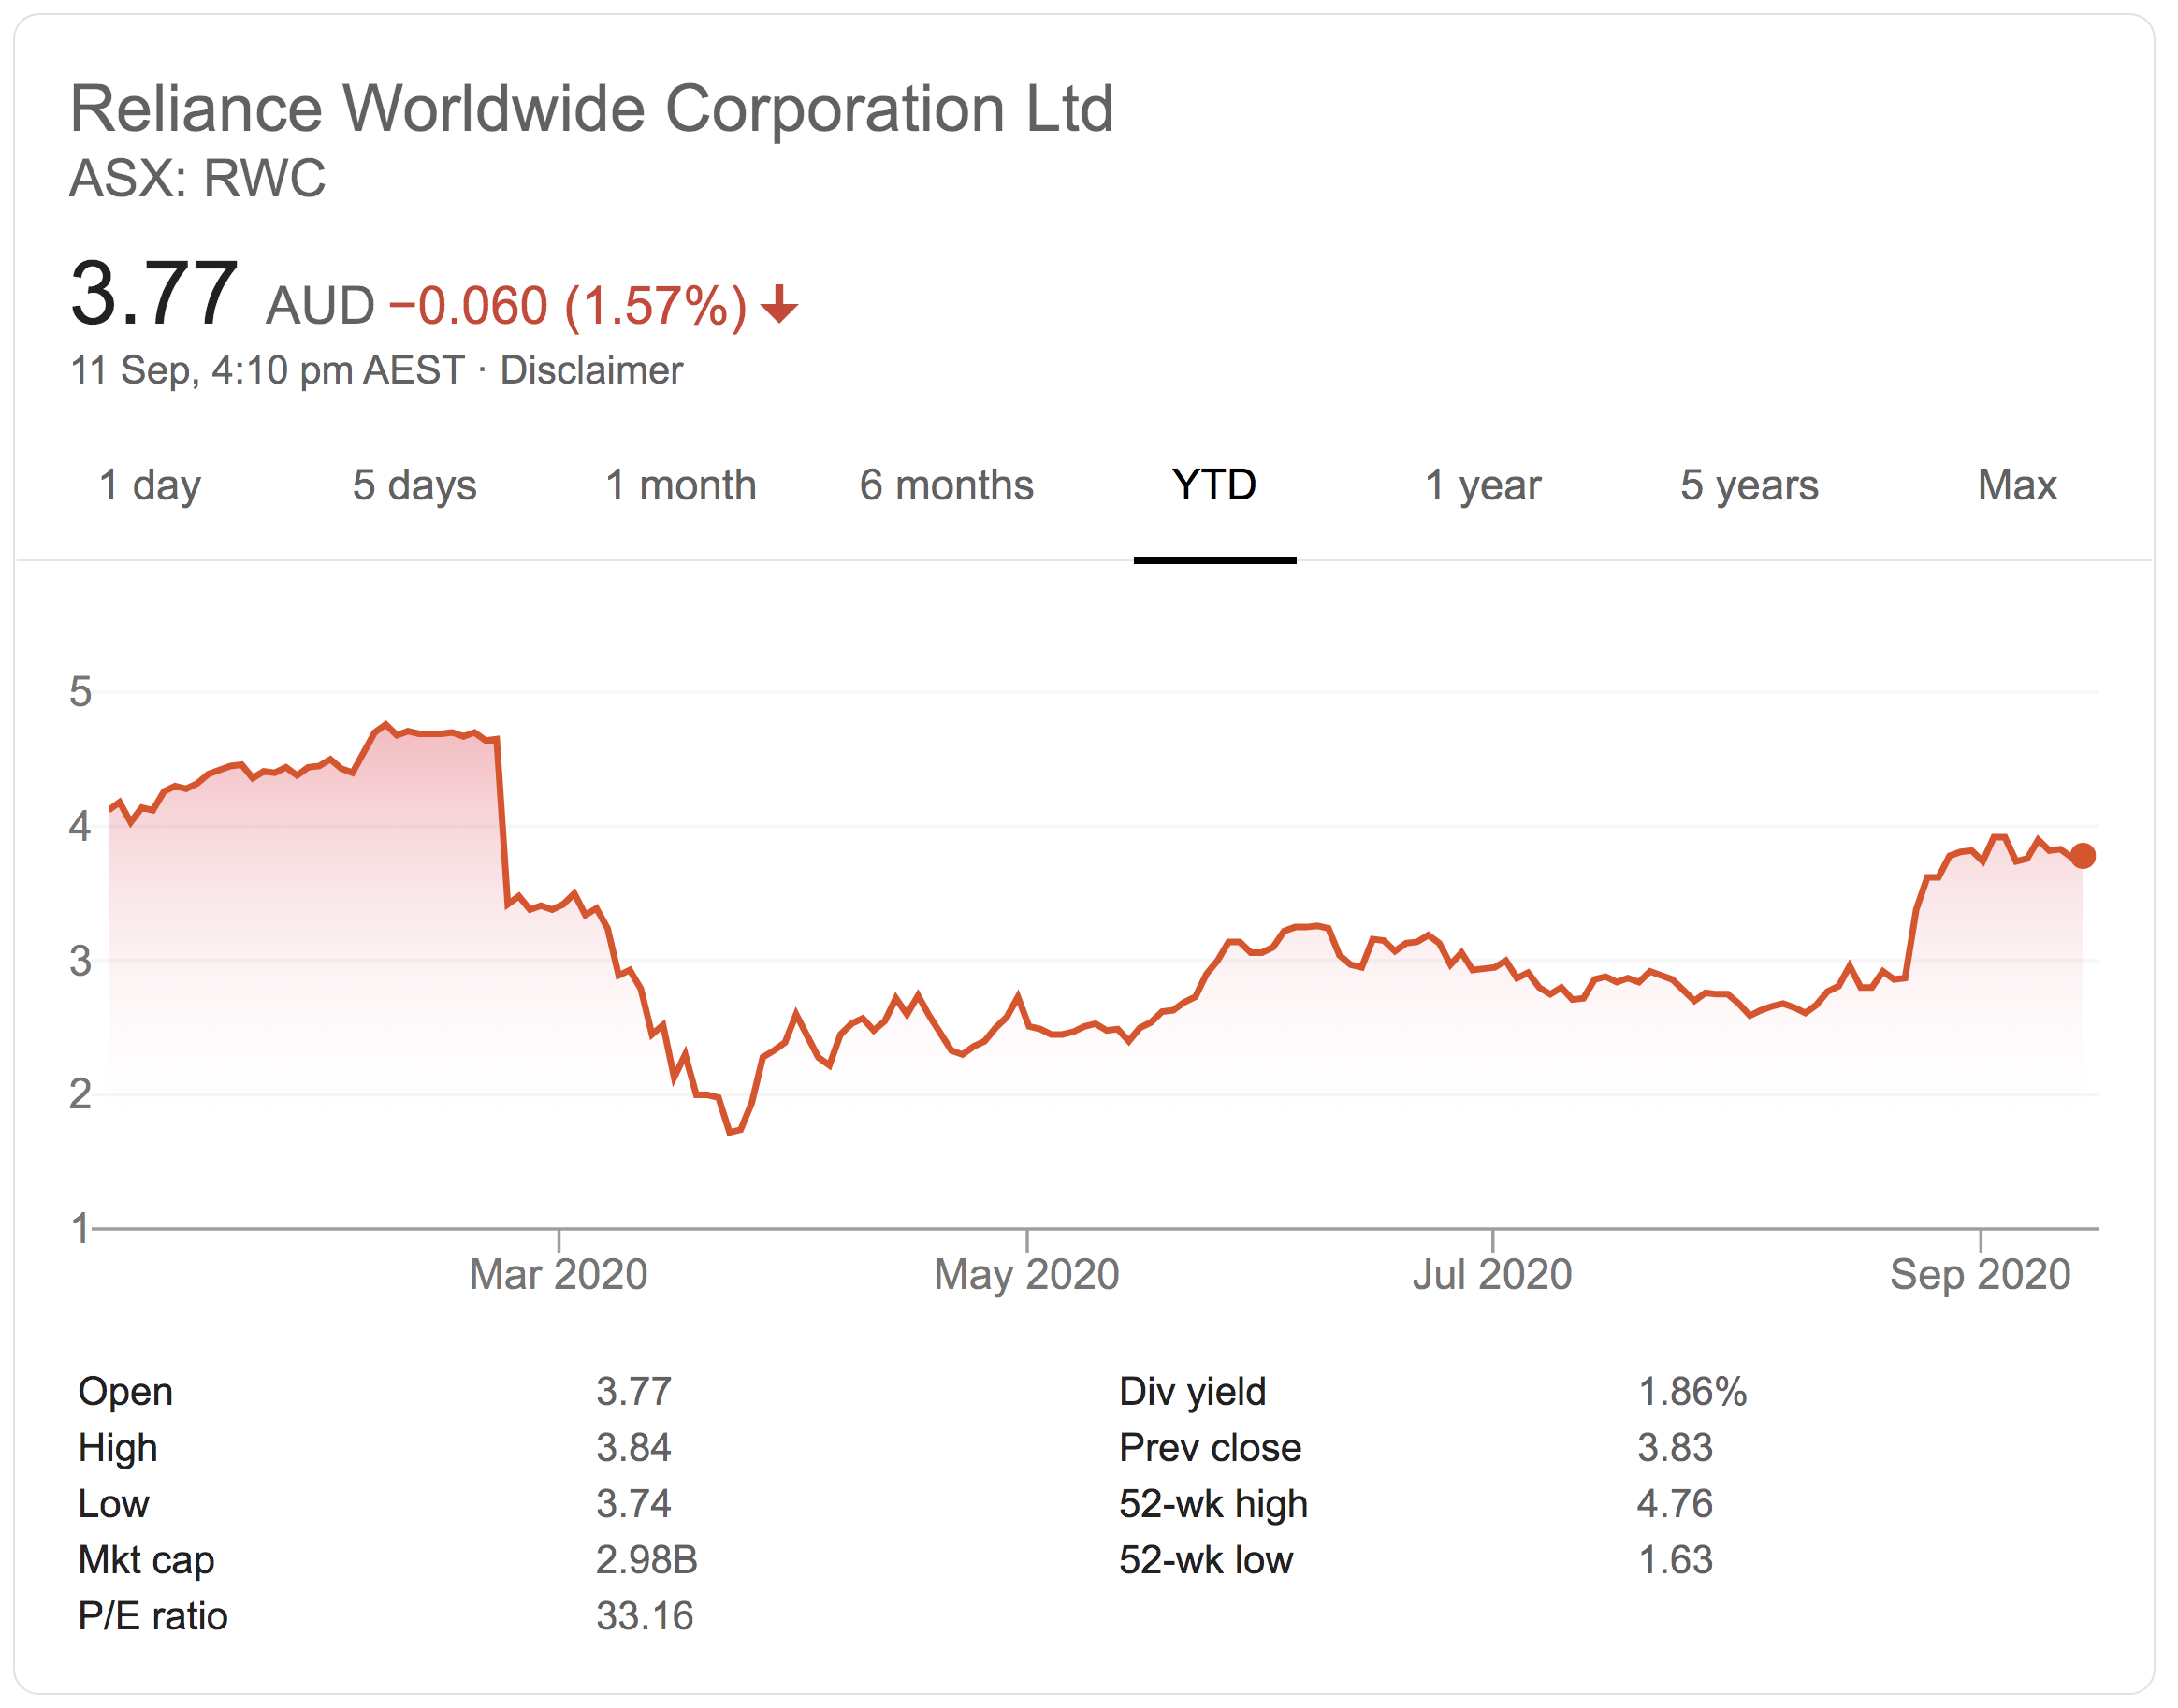Screen dimensions: 2178x1708
Task: Click the Mkt cap value 2.98B
Action: point(648,1562)
